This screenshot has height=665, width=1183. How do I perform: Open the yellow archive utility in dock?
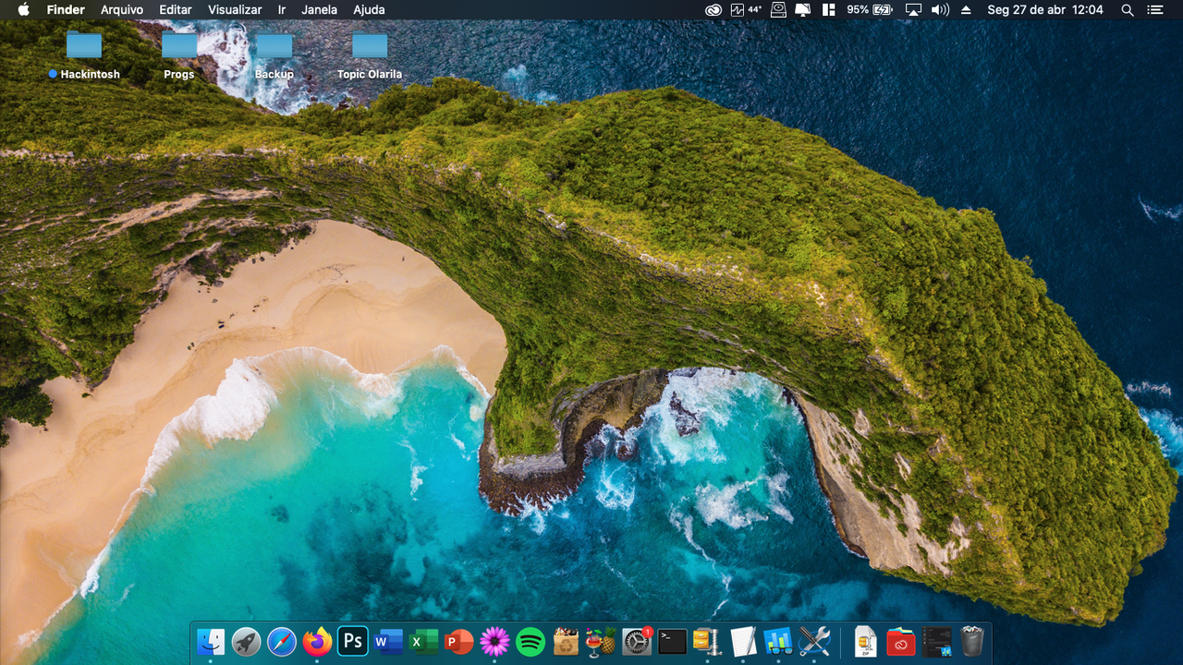[x=707, y=641]
